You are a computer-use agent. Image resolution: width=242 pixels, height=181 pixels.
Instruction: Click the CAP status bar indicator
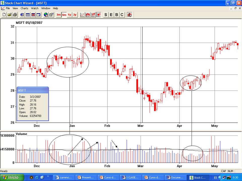[224, 171]
